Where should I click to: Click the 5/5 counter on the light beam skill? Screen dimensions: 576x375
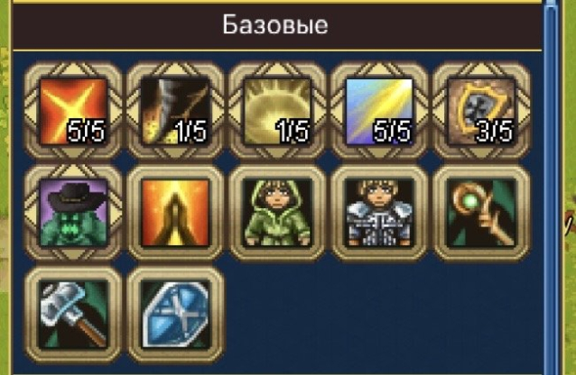(392, 132)
